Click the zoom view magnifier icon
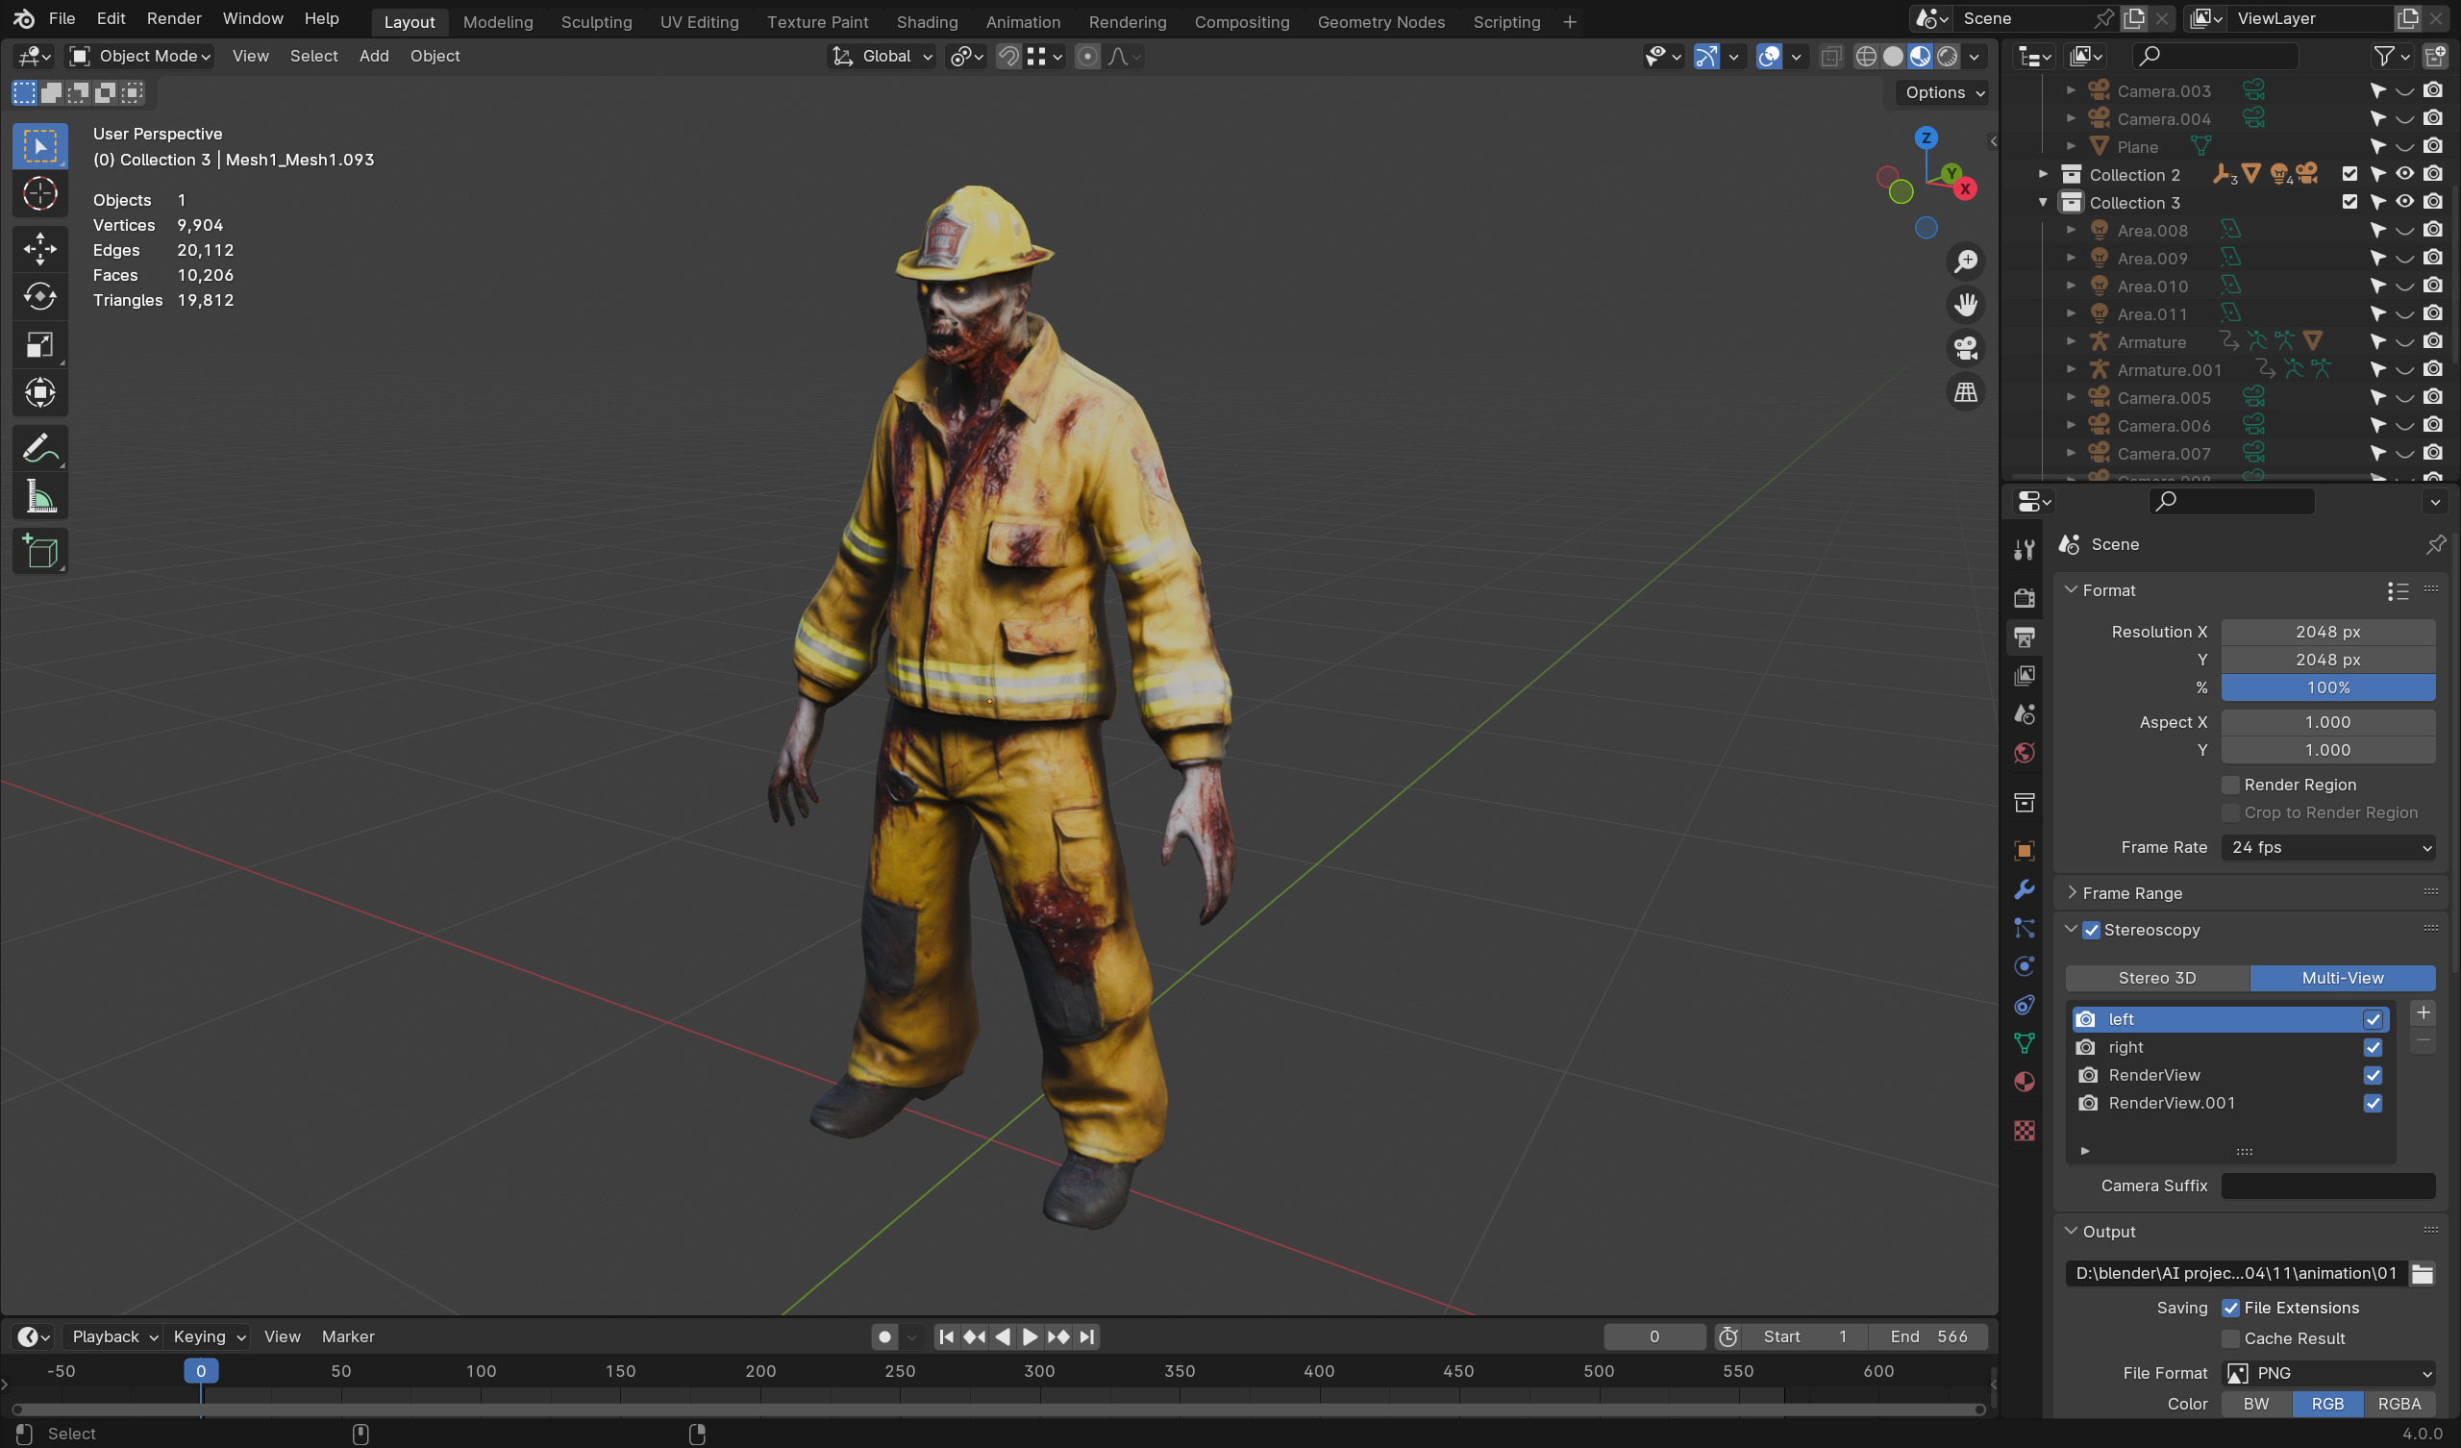Viewport: 2461px width, 1448px height. click(x=1965, y=262)
